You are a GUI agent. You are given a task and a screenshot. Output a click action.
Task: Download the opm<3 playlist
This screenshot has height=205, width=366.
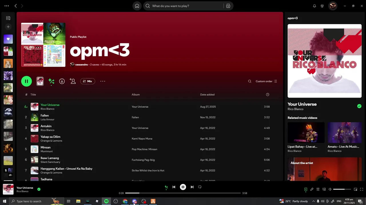(x=62, y=81)
